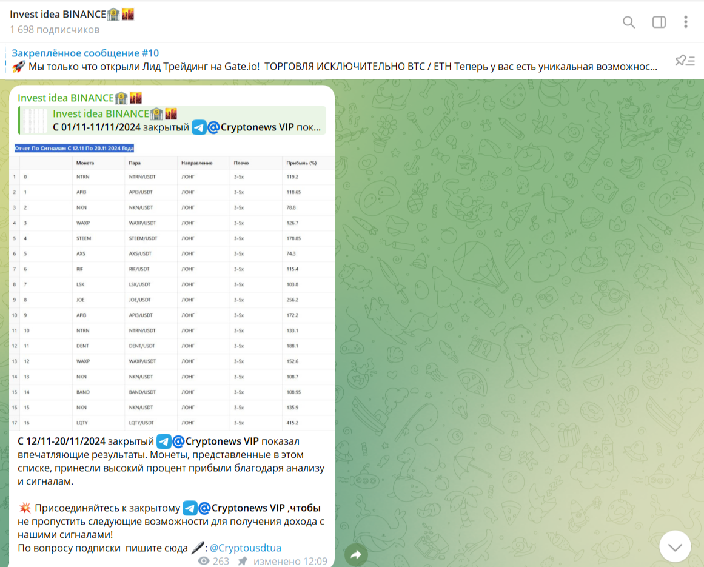Viewport: 704px width, 567px height.
Task: Click the forward arrow beside the message
Action: pos(356,554)
